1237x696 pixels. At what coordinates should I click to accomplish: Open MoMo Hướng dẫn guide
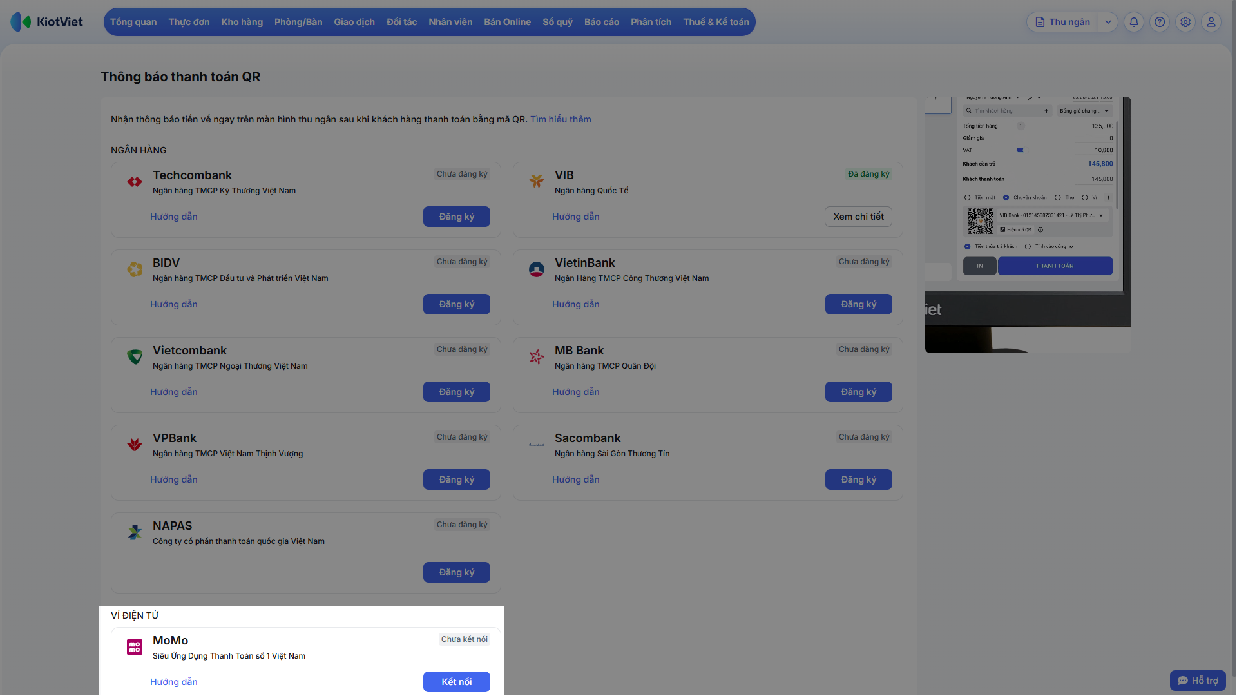(x=174, y=682)
